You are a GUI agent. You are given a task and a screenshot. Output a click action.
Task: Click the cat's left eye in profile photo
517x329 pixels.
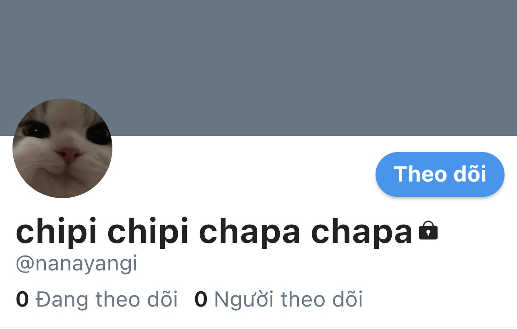point(36,130)
